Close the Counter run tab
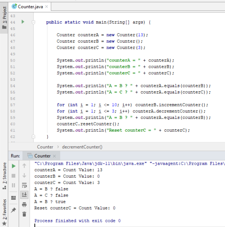 point(54,156)
